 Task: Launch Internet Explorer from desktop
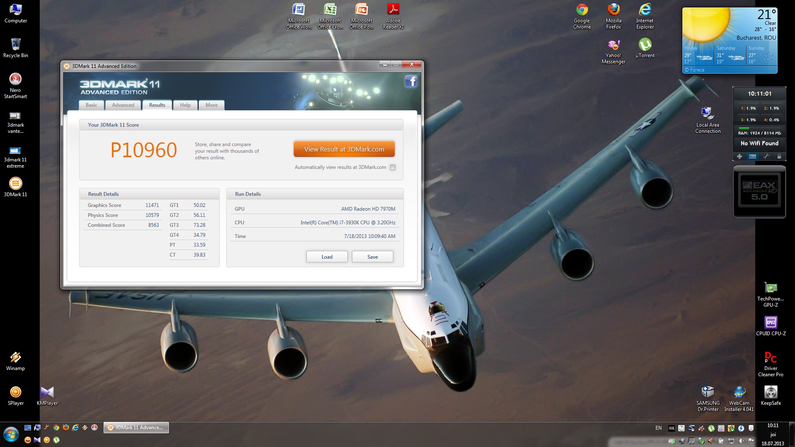point(645,16)
